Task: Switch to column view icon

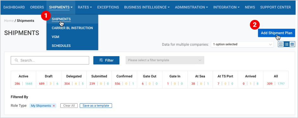Action: point(281,44)
